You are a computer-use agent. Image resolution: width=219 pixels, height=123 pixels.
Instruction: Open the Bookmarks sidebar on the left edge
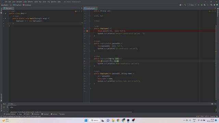(1, 97)
